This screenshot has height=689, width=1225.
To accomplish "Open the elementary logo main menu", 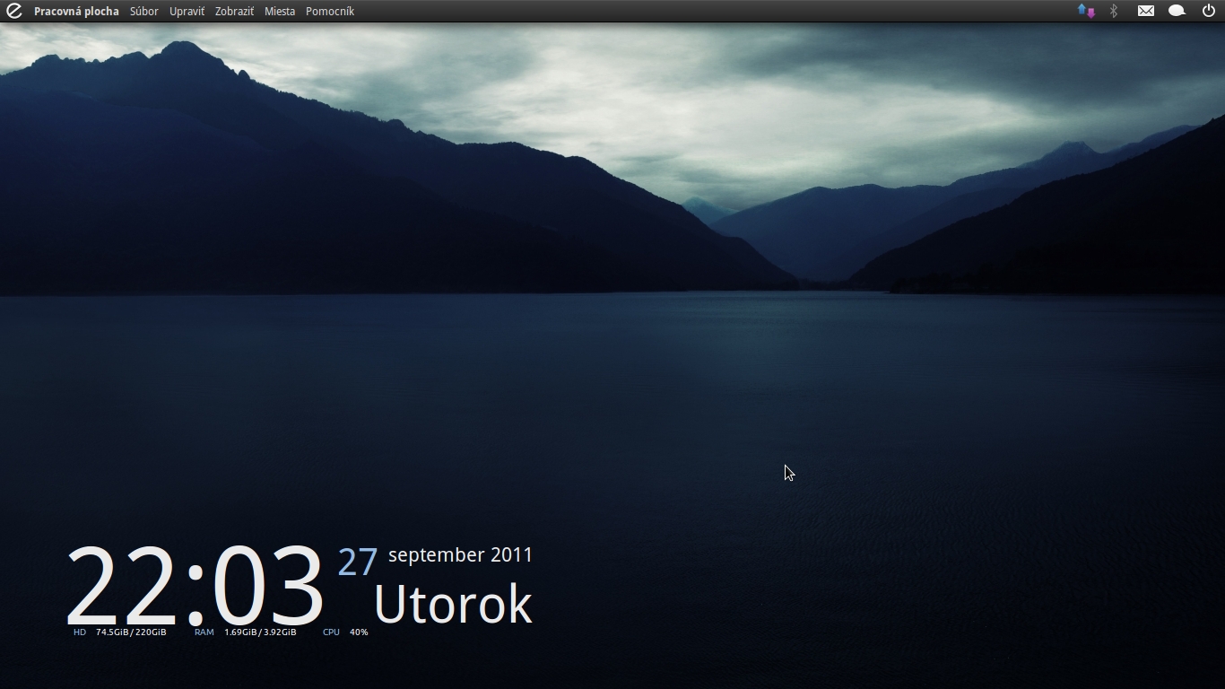I will click(x=13, y=11).
